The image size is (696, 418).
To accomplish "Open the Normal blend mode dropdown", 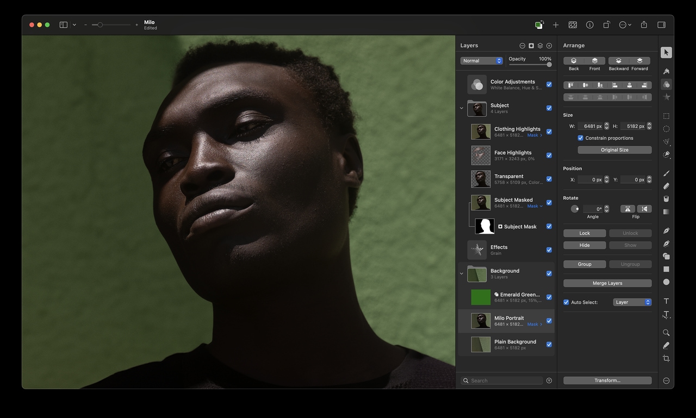I will (482, 61).
